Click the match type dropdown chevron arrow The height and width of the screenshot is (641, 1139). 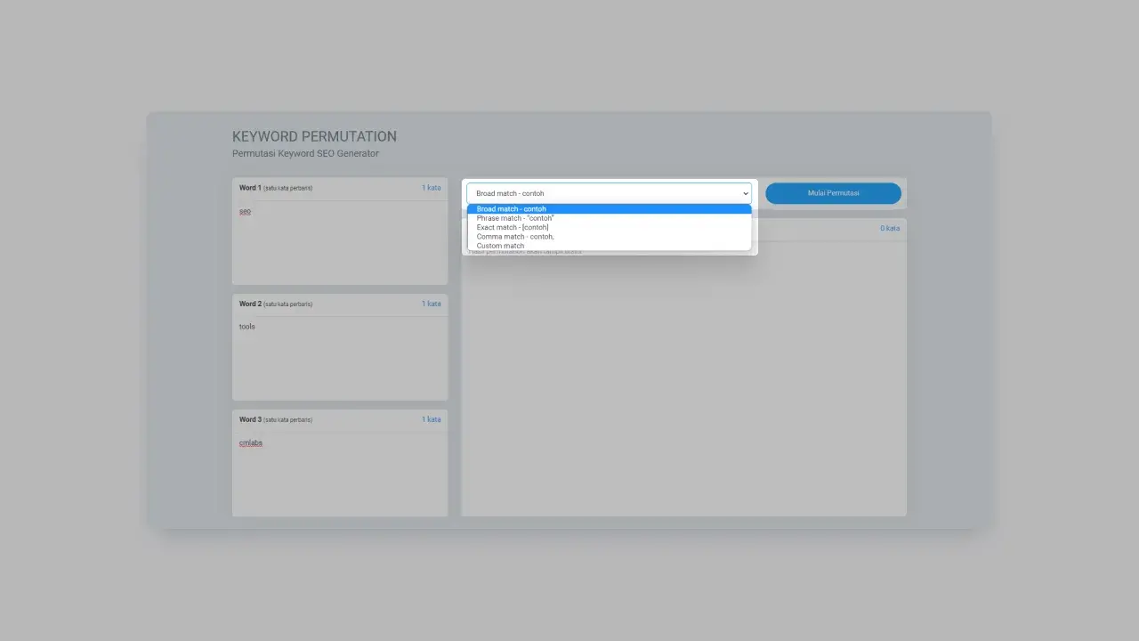[x=746, y=193]
